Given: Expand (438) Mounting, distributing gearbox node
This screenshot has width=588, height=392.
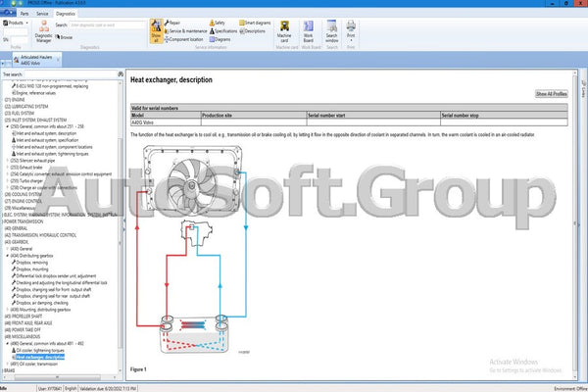Looking at the screenshot, I should [7, 310].
